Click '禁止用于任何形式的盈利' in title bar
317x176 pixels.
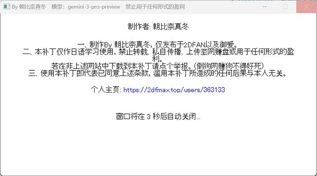155,7
